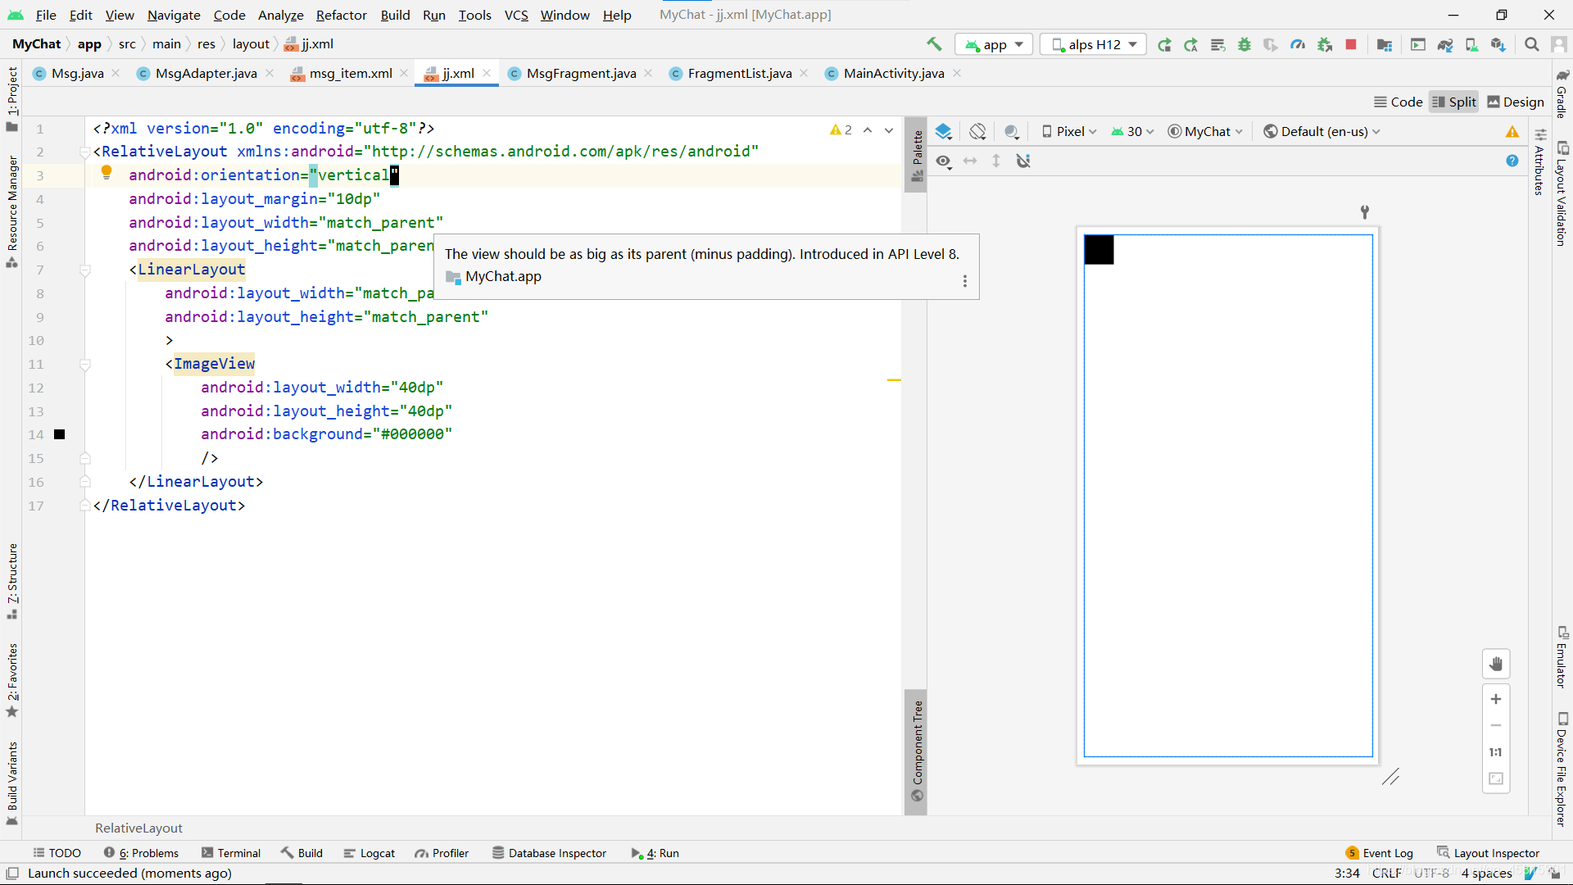1573x885 pixels.
Task: Open the Layout Inspector panel
Action: [x=1489, y=853]
